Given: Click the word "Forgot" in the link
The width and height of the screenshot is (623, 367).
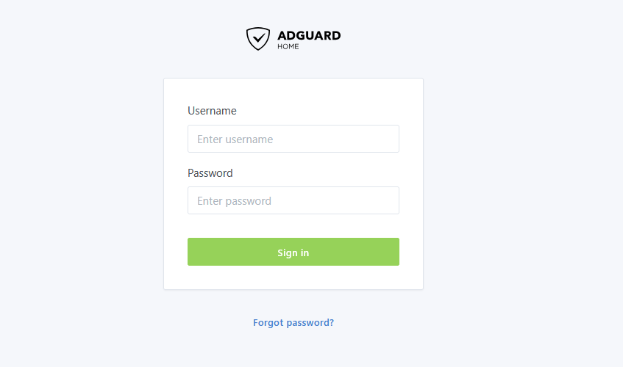Looking at the screenshot, I should [x=268, y=322].
